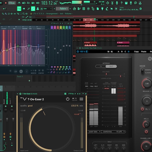Click the Copy button in limiter
Screen dimensions: 152x152
pos(136,52)
